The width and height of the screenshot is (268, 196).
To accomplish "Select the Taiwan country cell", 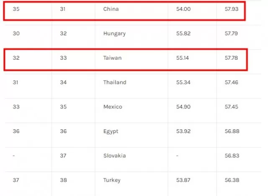I will pos(112,58).
